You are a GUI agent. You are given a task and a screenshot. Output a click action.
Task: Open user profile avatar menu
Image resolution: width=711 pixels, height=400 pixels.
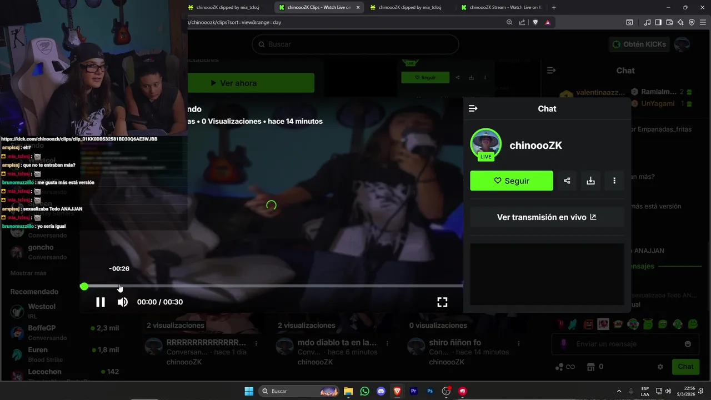(x=682, y=44)
